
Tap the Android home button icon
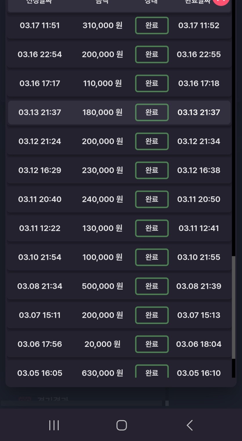click(121, 425)
